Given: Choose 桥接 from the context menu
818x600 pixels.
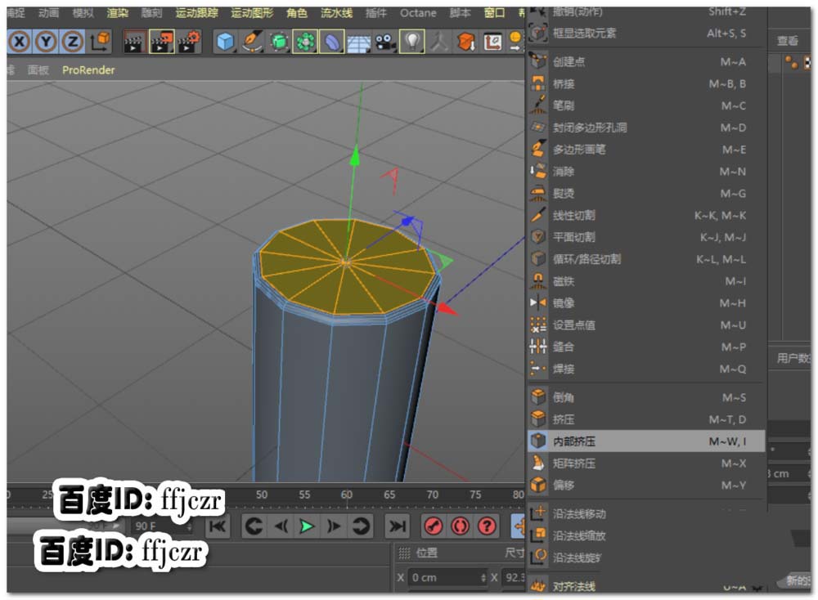Looking at the screenshot, I should (x=645, y=84).
